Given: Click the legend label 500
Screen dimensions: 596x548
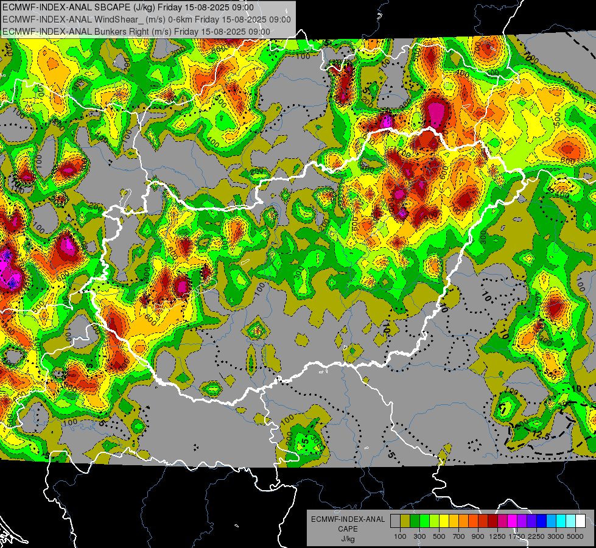Looking at the screenshot, I should coord(439,536).
